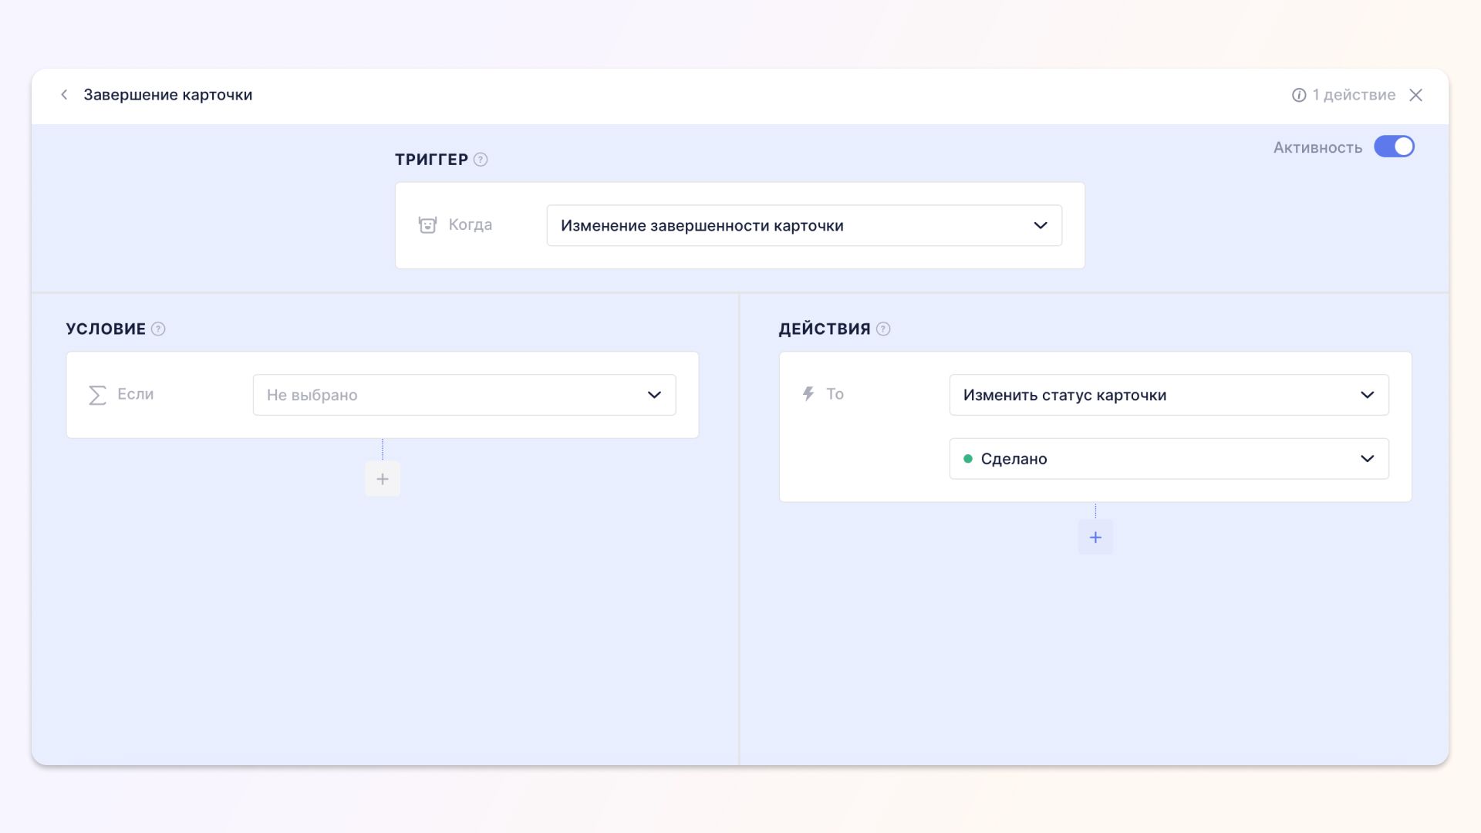Add a new action with the blue plus button
The image size is (1481, 833).
(1095, 538)
